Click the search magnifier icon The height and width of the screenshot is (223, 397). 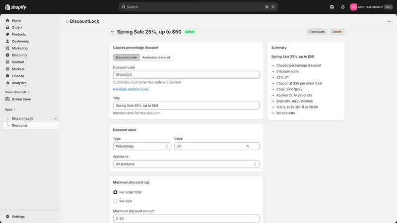point(124,7)
